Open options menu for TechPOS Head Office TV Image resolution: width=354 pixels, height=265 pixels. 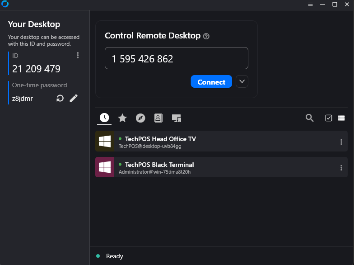(341, 142)
